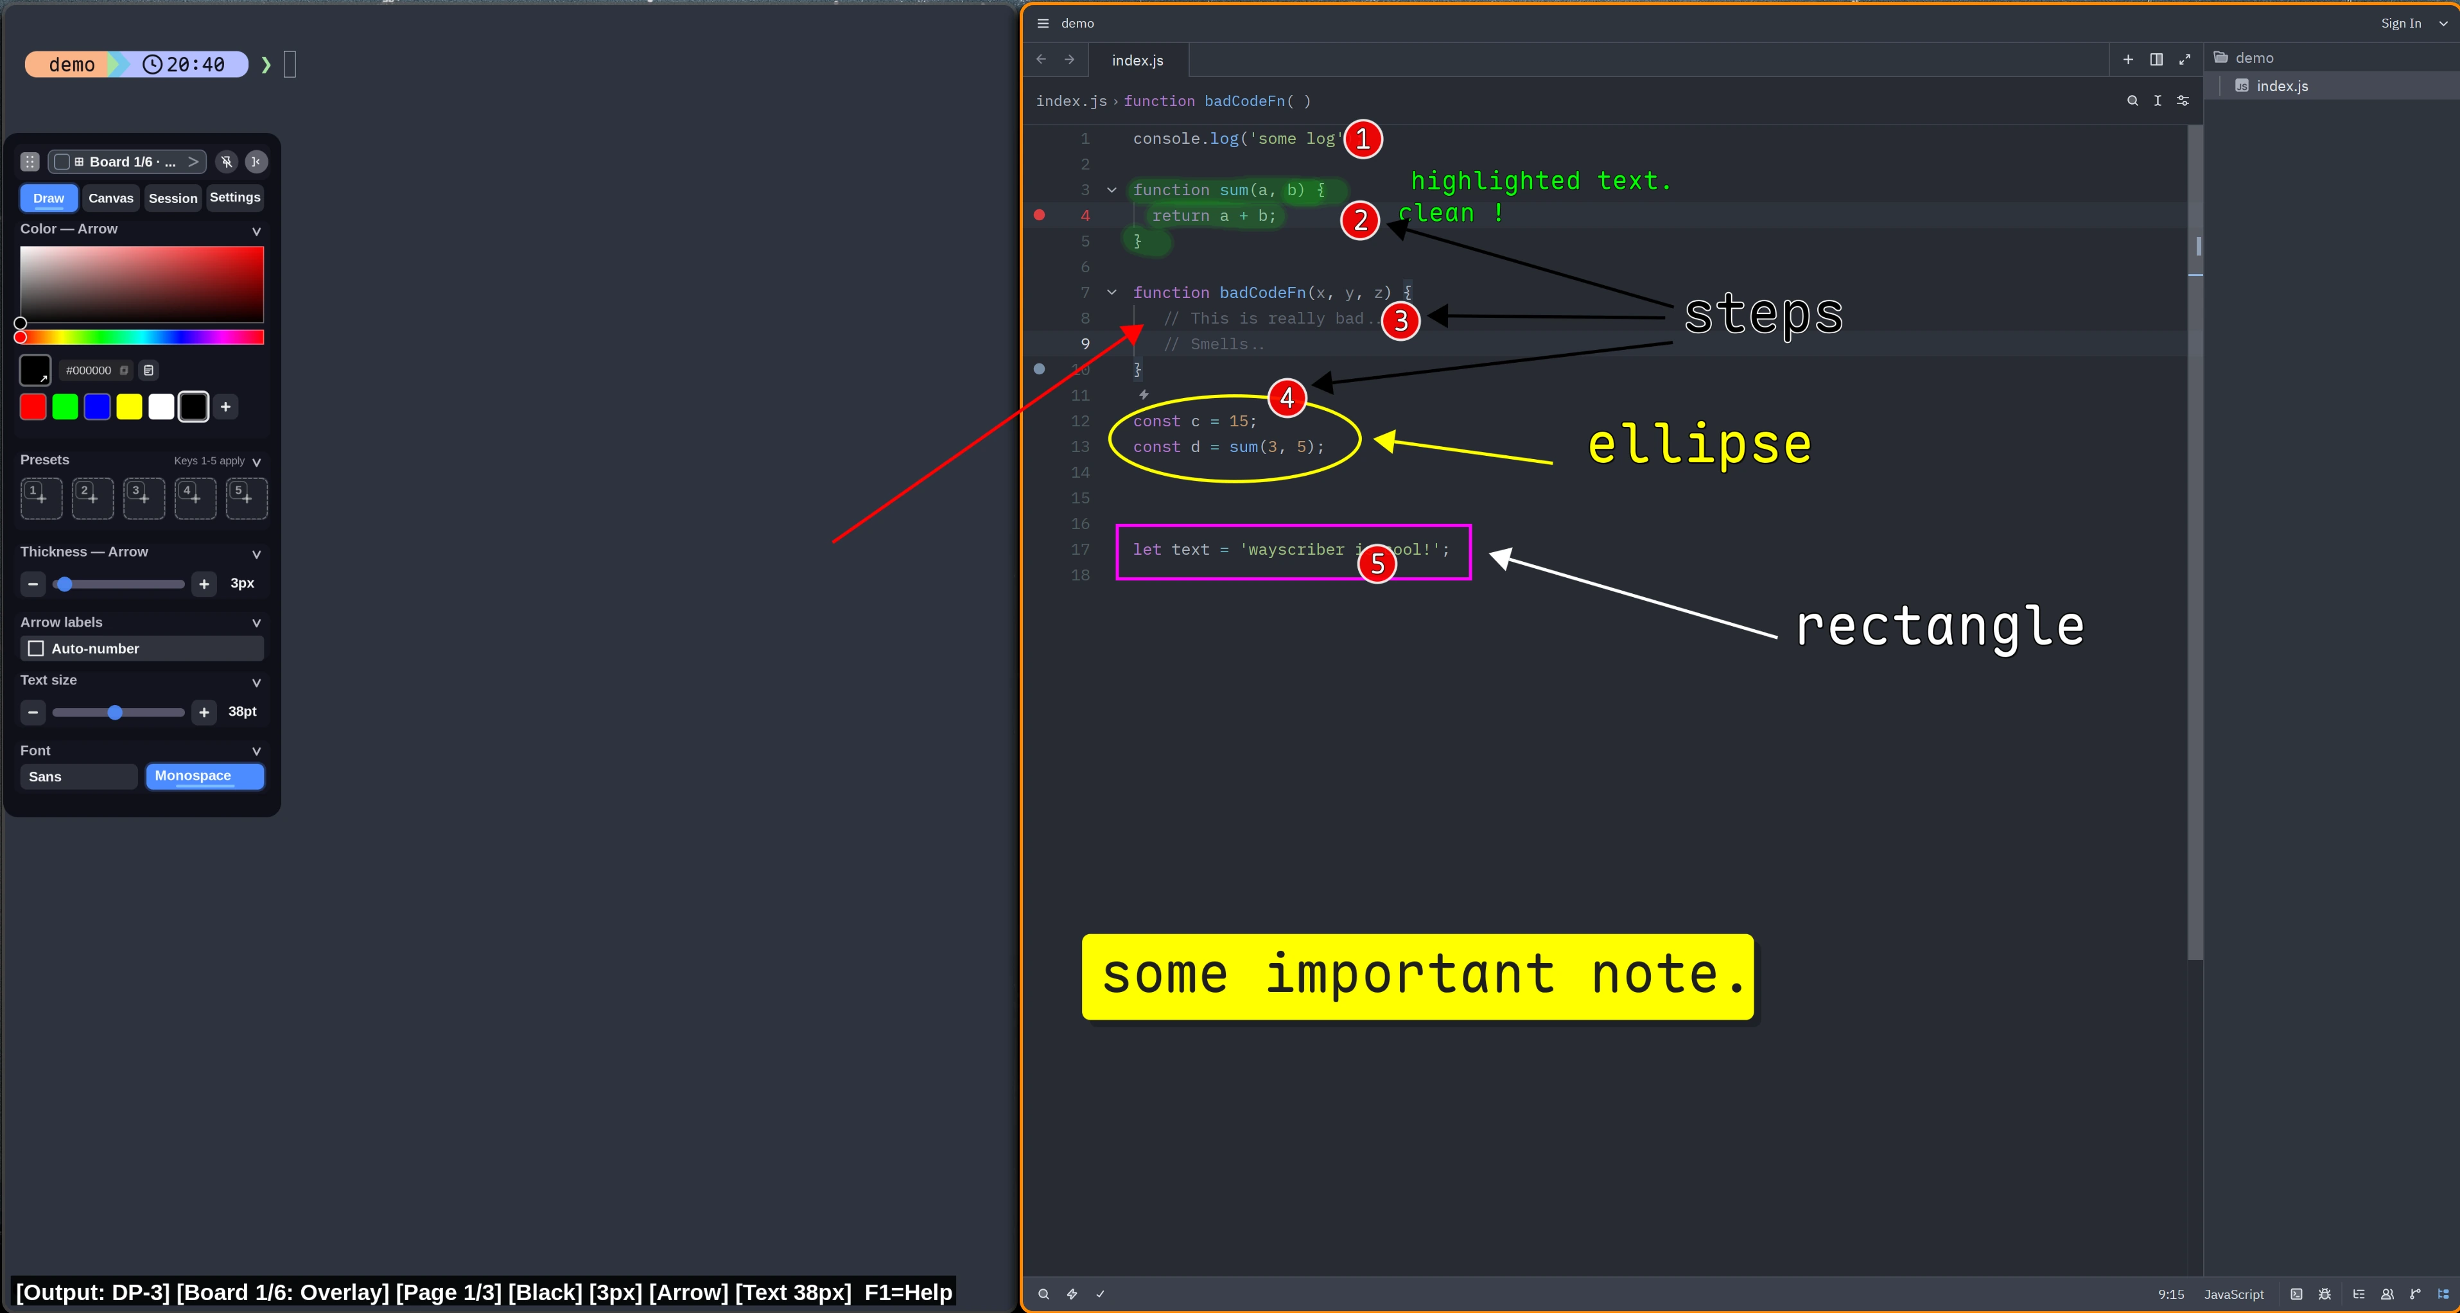Click the new tab plus icon
The height and width of the screenshot is (1313, 2460).
click(x=2127, y=59)
